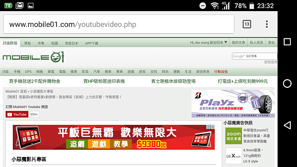
Task: Open 6.9mm極薄 LG X style ad text
Action: coord(253,155)
